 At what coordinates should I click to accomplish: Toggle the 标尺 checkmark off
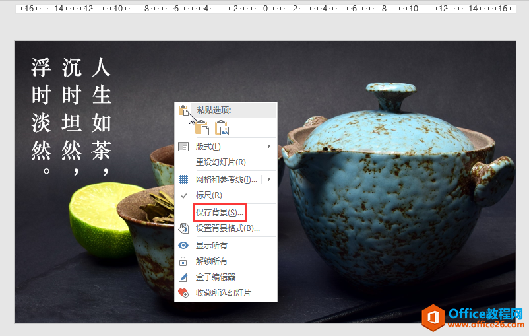[x=184, y=195]
